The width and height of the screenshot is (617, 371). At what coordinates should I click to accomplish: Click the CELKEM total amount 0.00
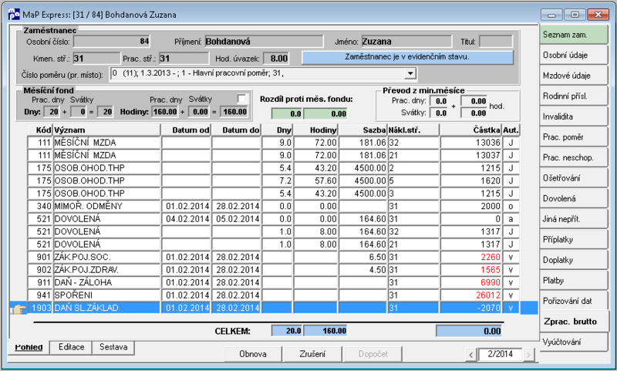[x=469, y=331]
